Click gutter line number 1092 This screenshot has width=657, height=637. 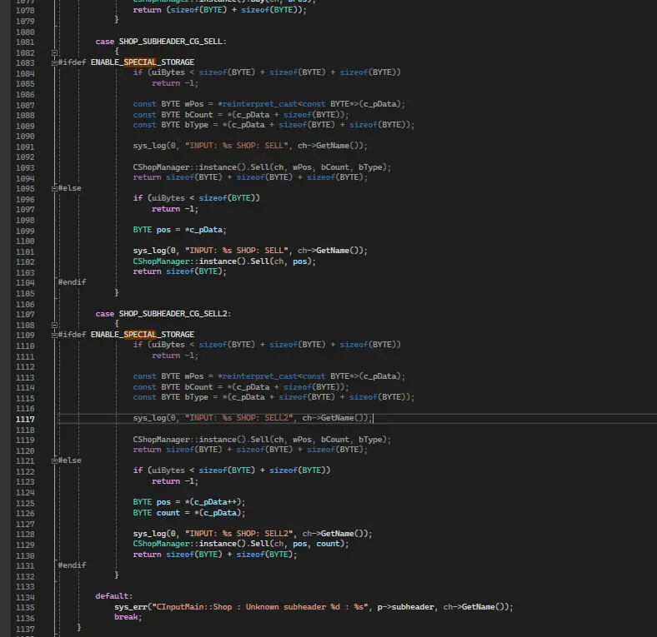(x=25, y=157)
